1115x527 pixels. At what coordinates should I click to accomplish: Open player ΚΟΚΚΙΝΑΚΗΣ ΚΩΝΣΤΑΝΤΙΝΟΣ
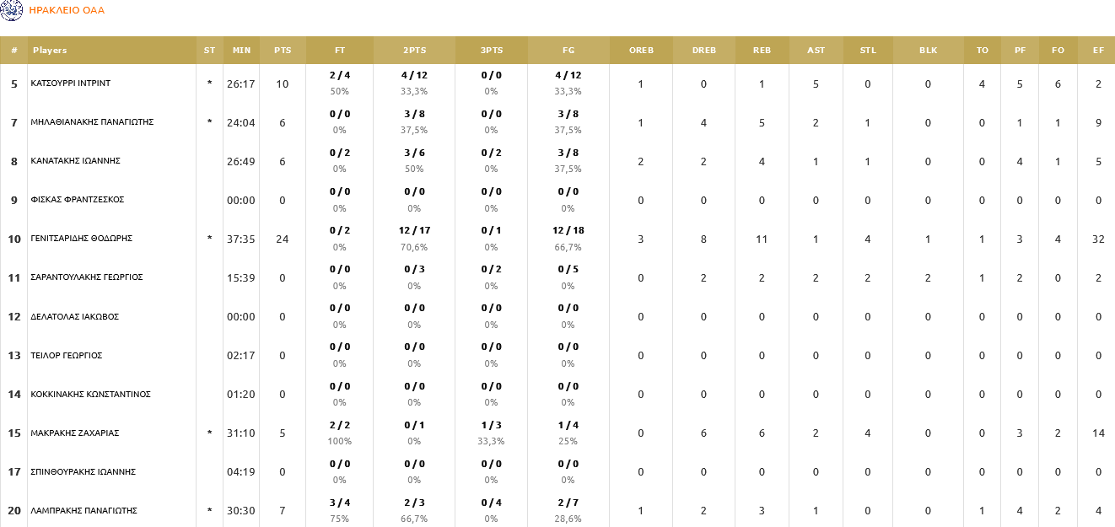pyautogui.click(x=90, y=395)
